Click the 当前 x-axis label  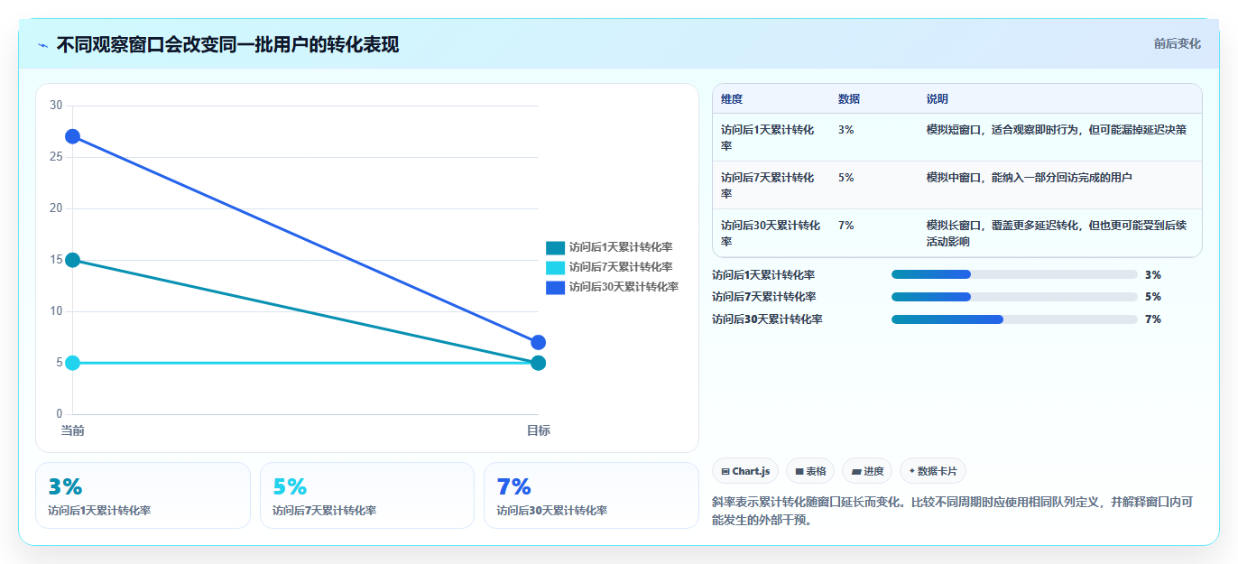coord(73,430)
